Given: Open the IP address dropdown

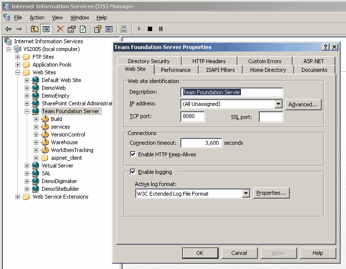Looking at the screenshot, I should click(x=279, y=104).
